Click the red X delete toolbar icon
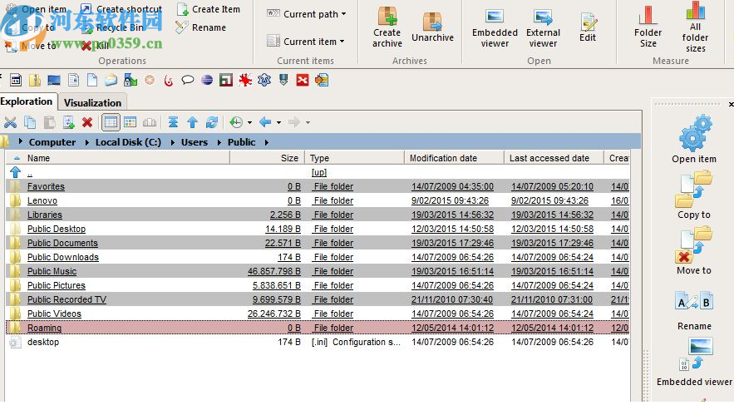734x405 pixels. coord(87,123)
